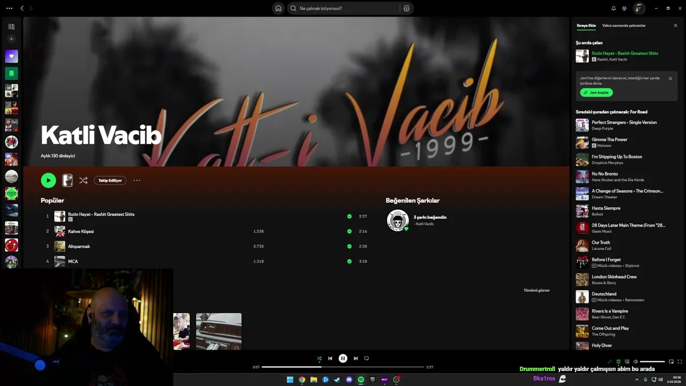Open Windows Start button on taskbar
Image resolution: width=686 pixels, height=386 pixels.
pos(290,380)
